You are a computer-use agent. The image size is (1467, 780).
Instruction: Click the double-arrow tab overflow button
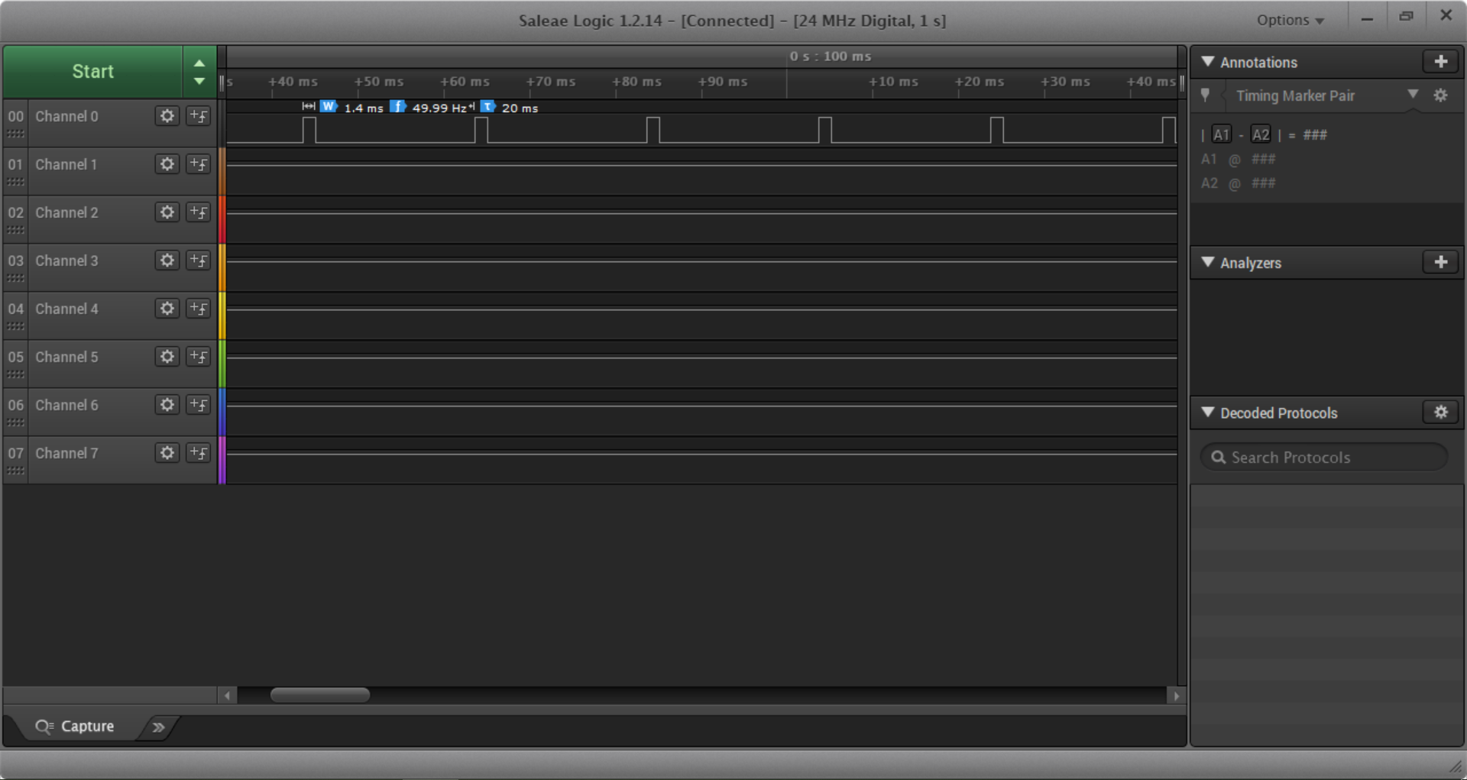click(x=158, y=727)
